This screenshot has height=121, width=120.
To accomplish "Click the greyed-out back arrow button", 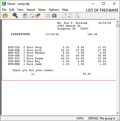I will (x=48, y=16).
